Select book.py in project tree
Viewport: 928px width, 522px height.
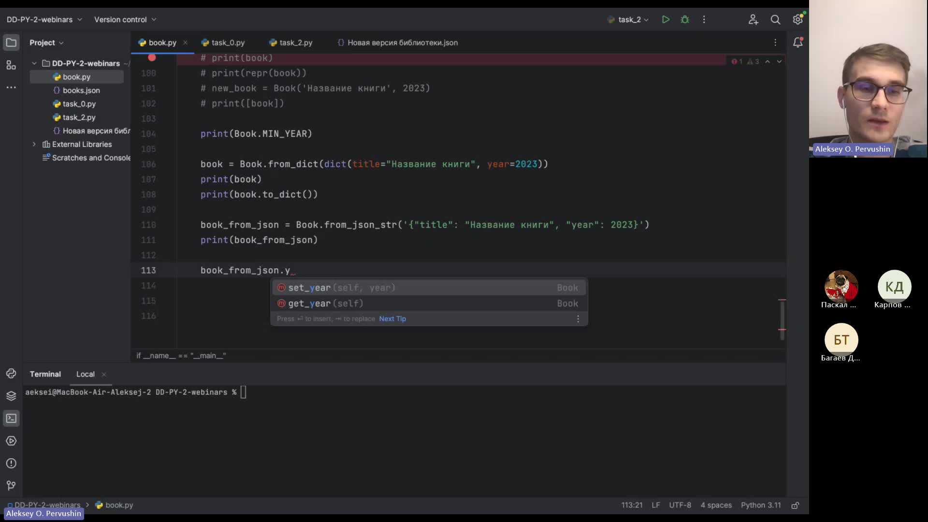[77, 77]
